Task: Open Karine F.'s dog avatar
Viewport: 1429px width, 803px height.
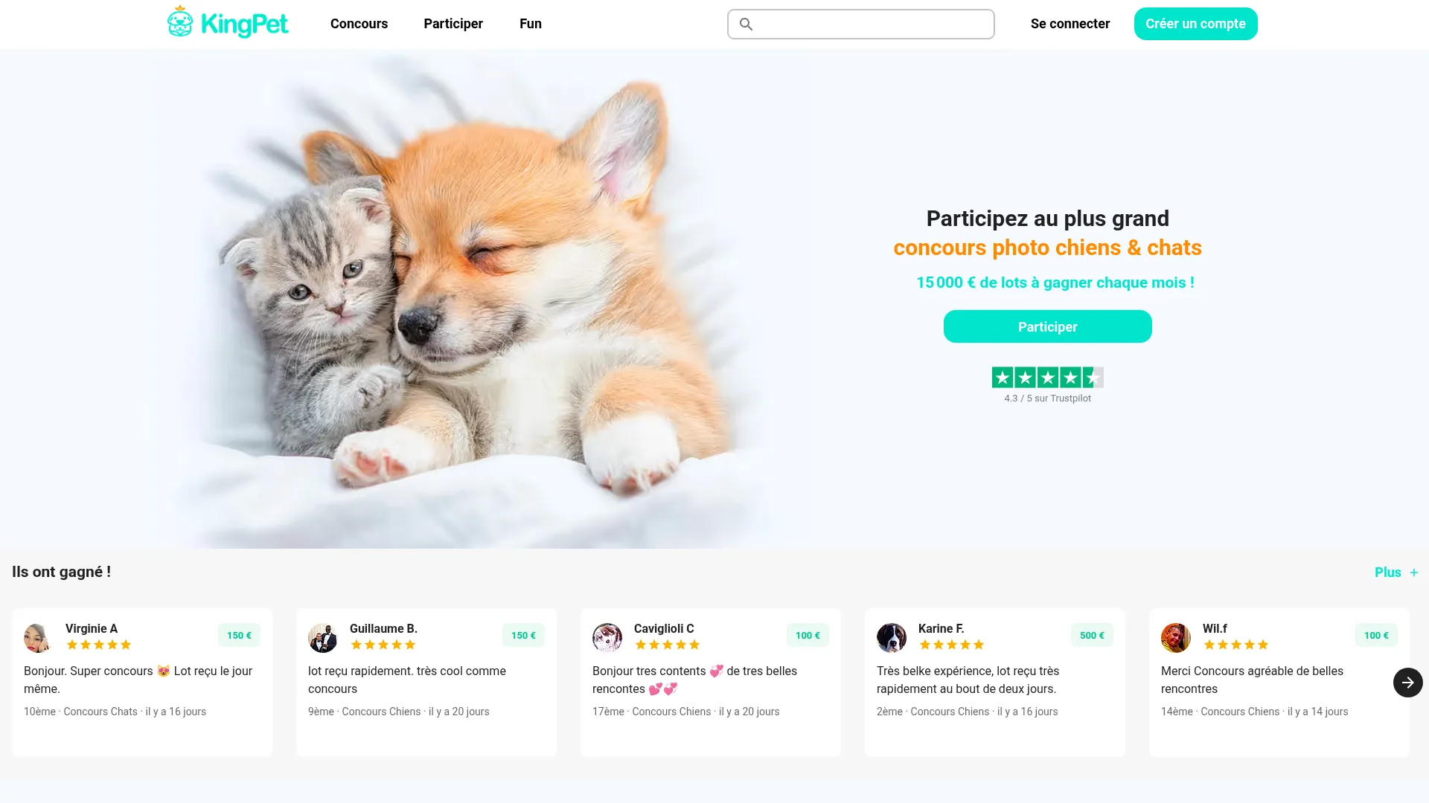Action: [891, 638]
